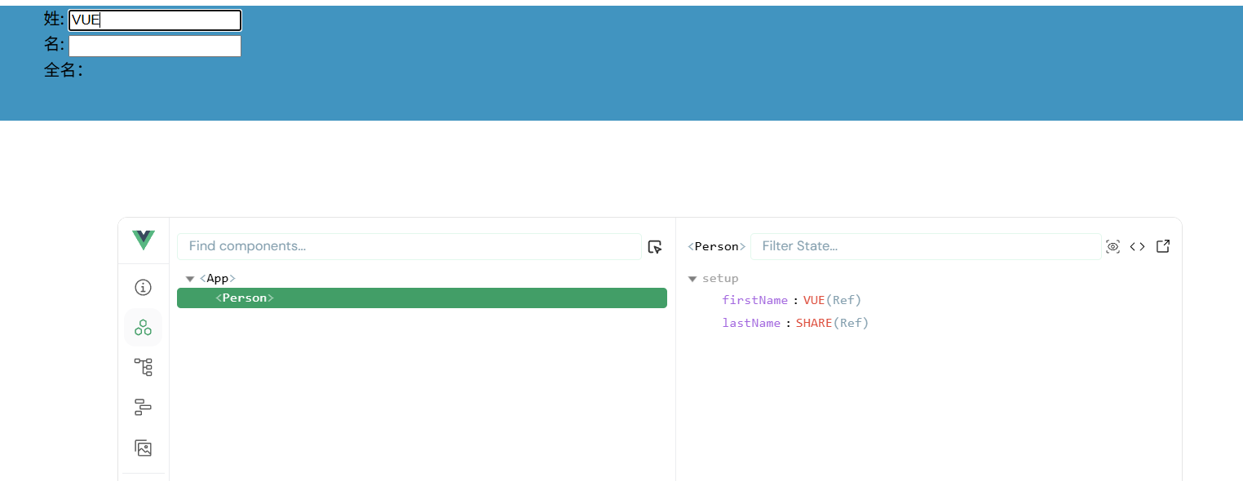The image size is (1243, 481).
Task: Click the firstName state key
Action: [x=755, y=301]
